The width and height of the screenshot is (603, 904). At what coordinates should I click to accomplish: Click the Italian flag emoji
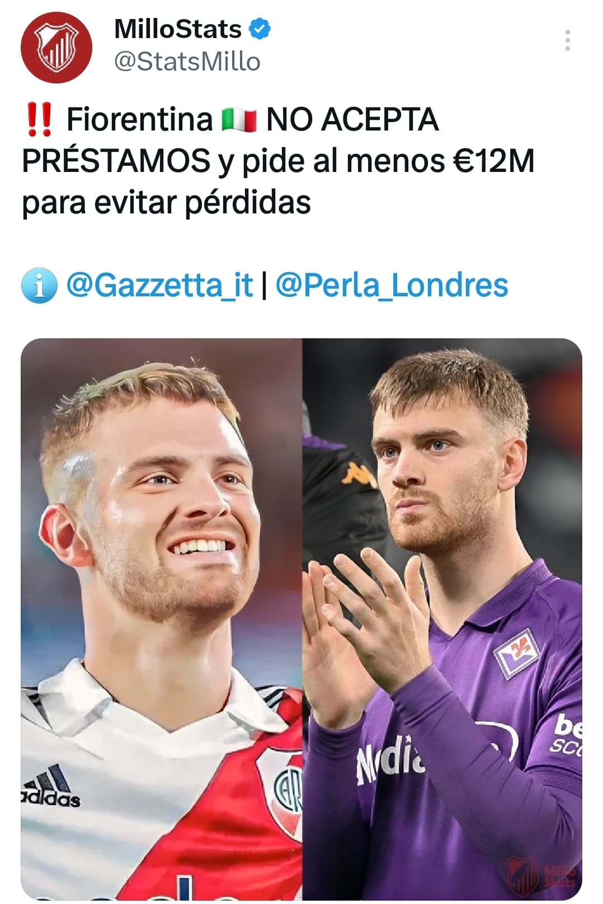[239, 120]
